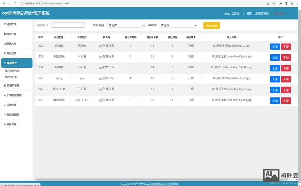
Task: Click the browser profile avatar icon
Action: (x=292, y=3)
